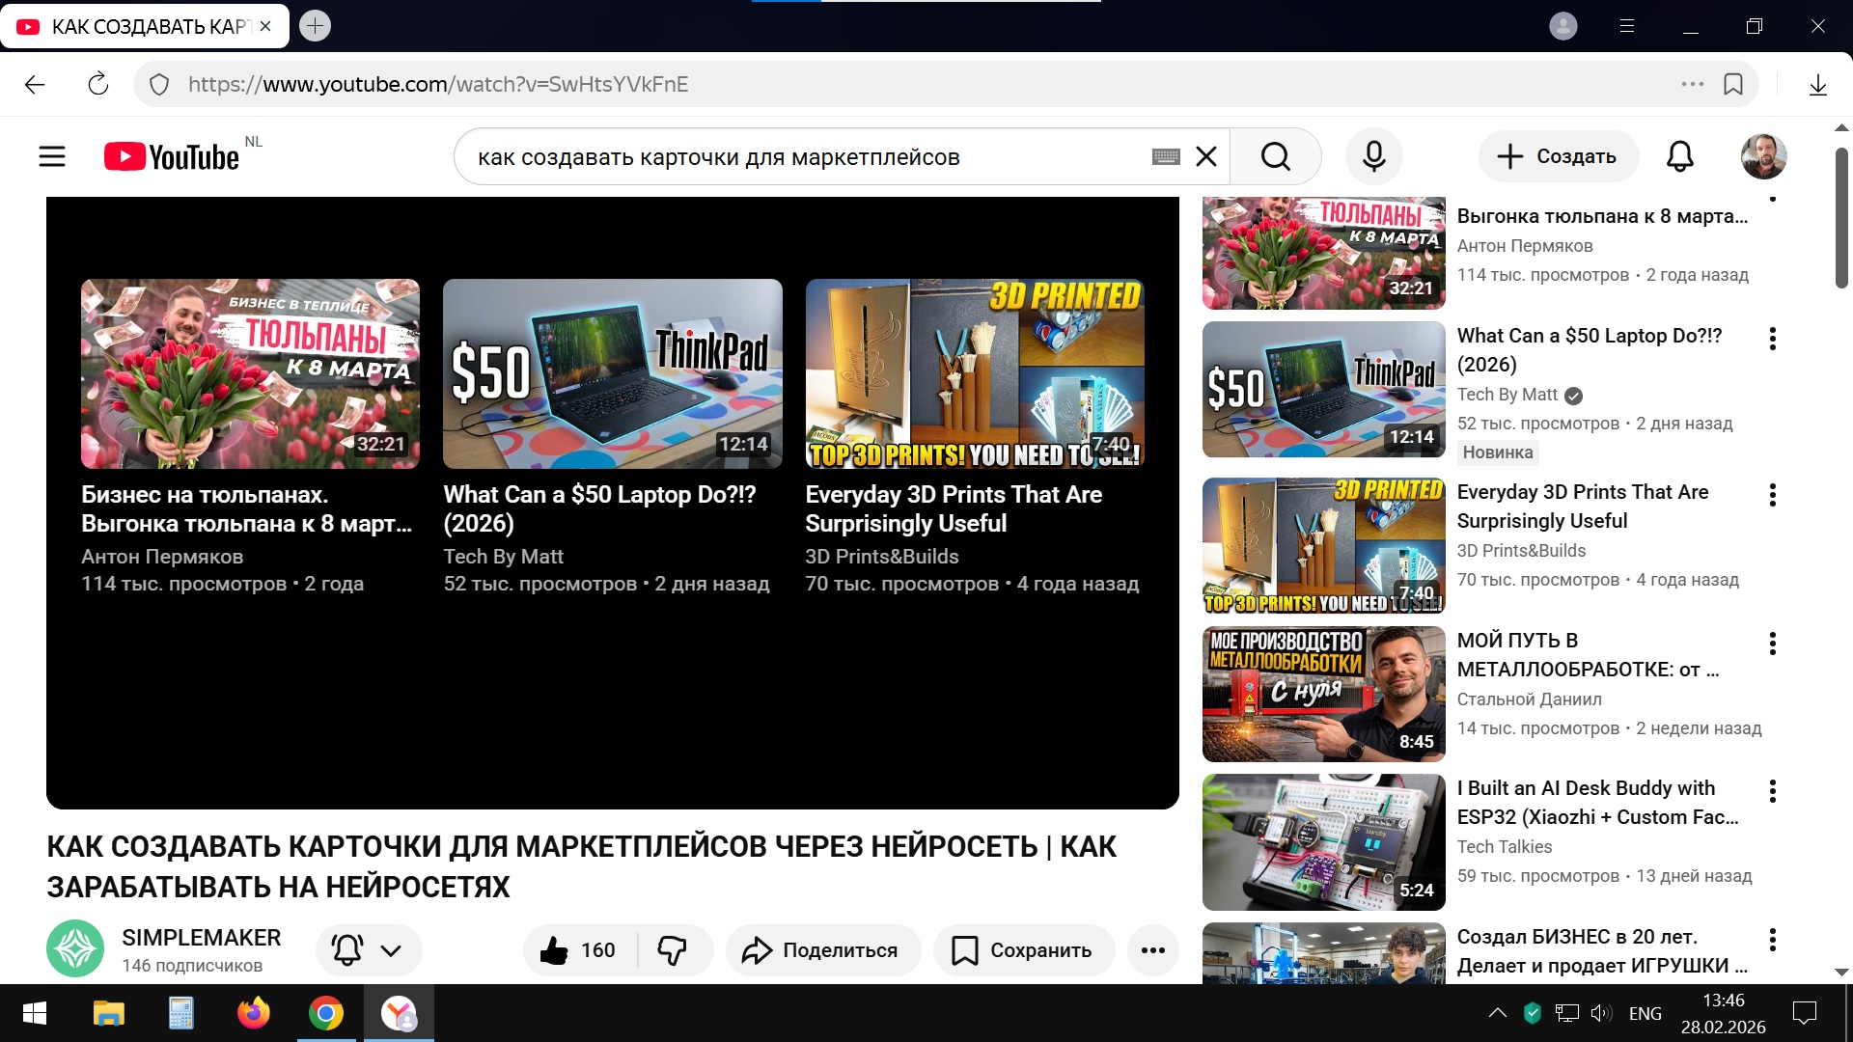Open options menu for the $50 Laptop video
The width and height of the screenshot is (1853, 1042).
1772,339
